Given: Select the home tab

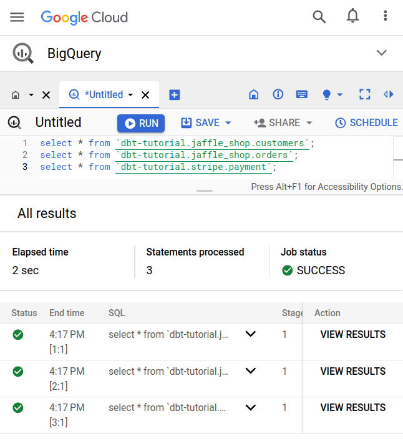Looking at the screenshot, I should pyautogui.click(x=16, y=95).
